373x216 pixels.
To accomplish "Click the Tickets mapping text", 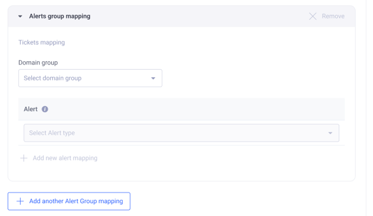I will coord(42,42).
